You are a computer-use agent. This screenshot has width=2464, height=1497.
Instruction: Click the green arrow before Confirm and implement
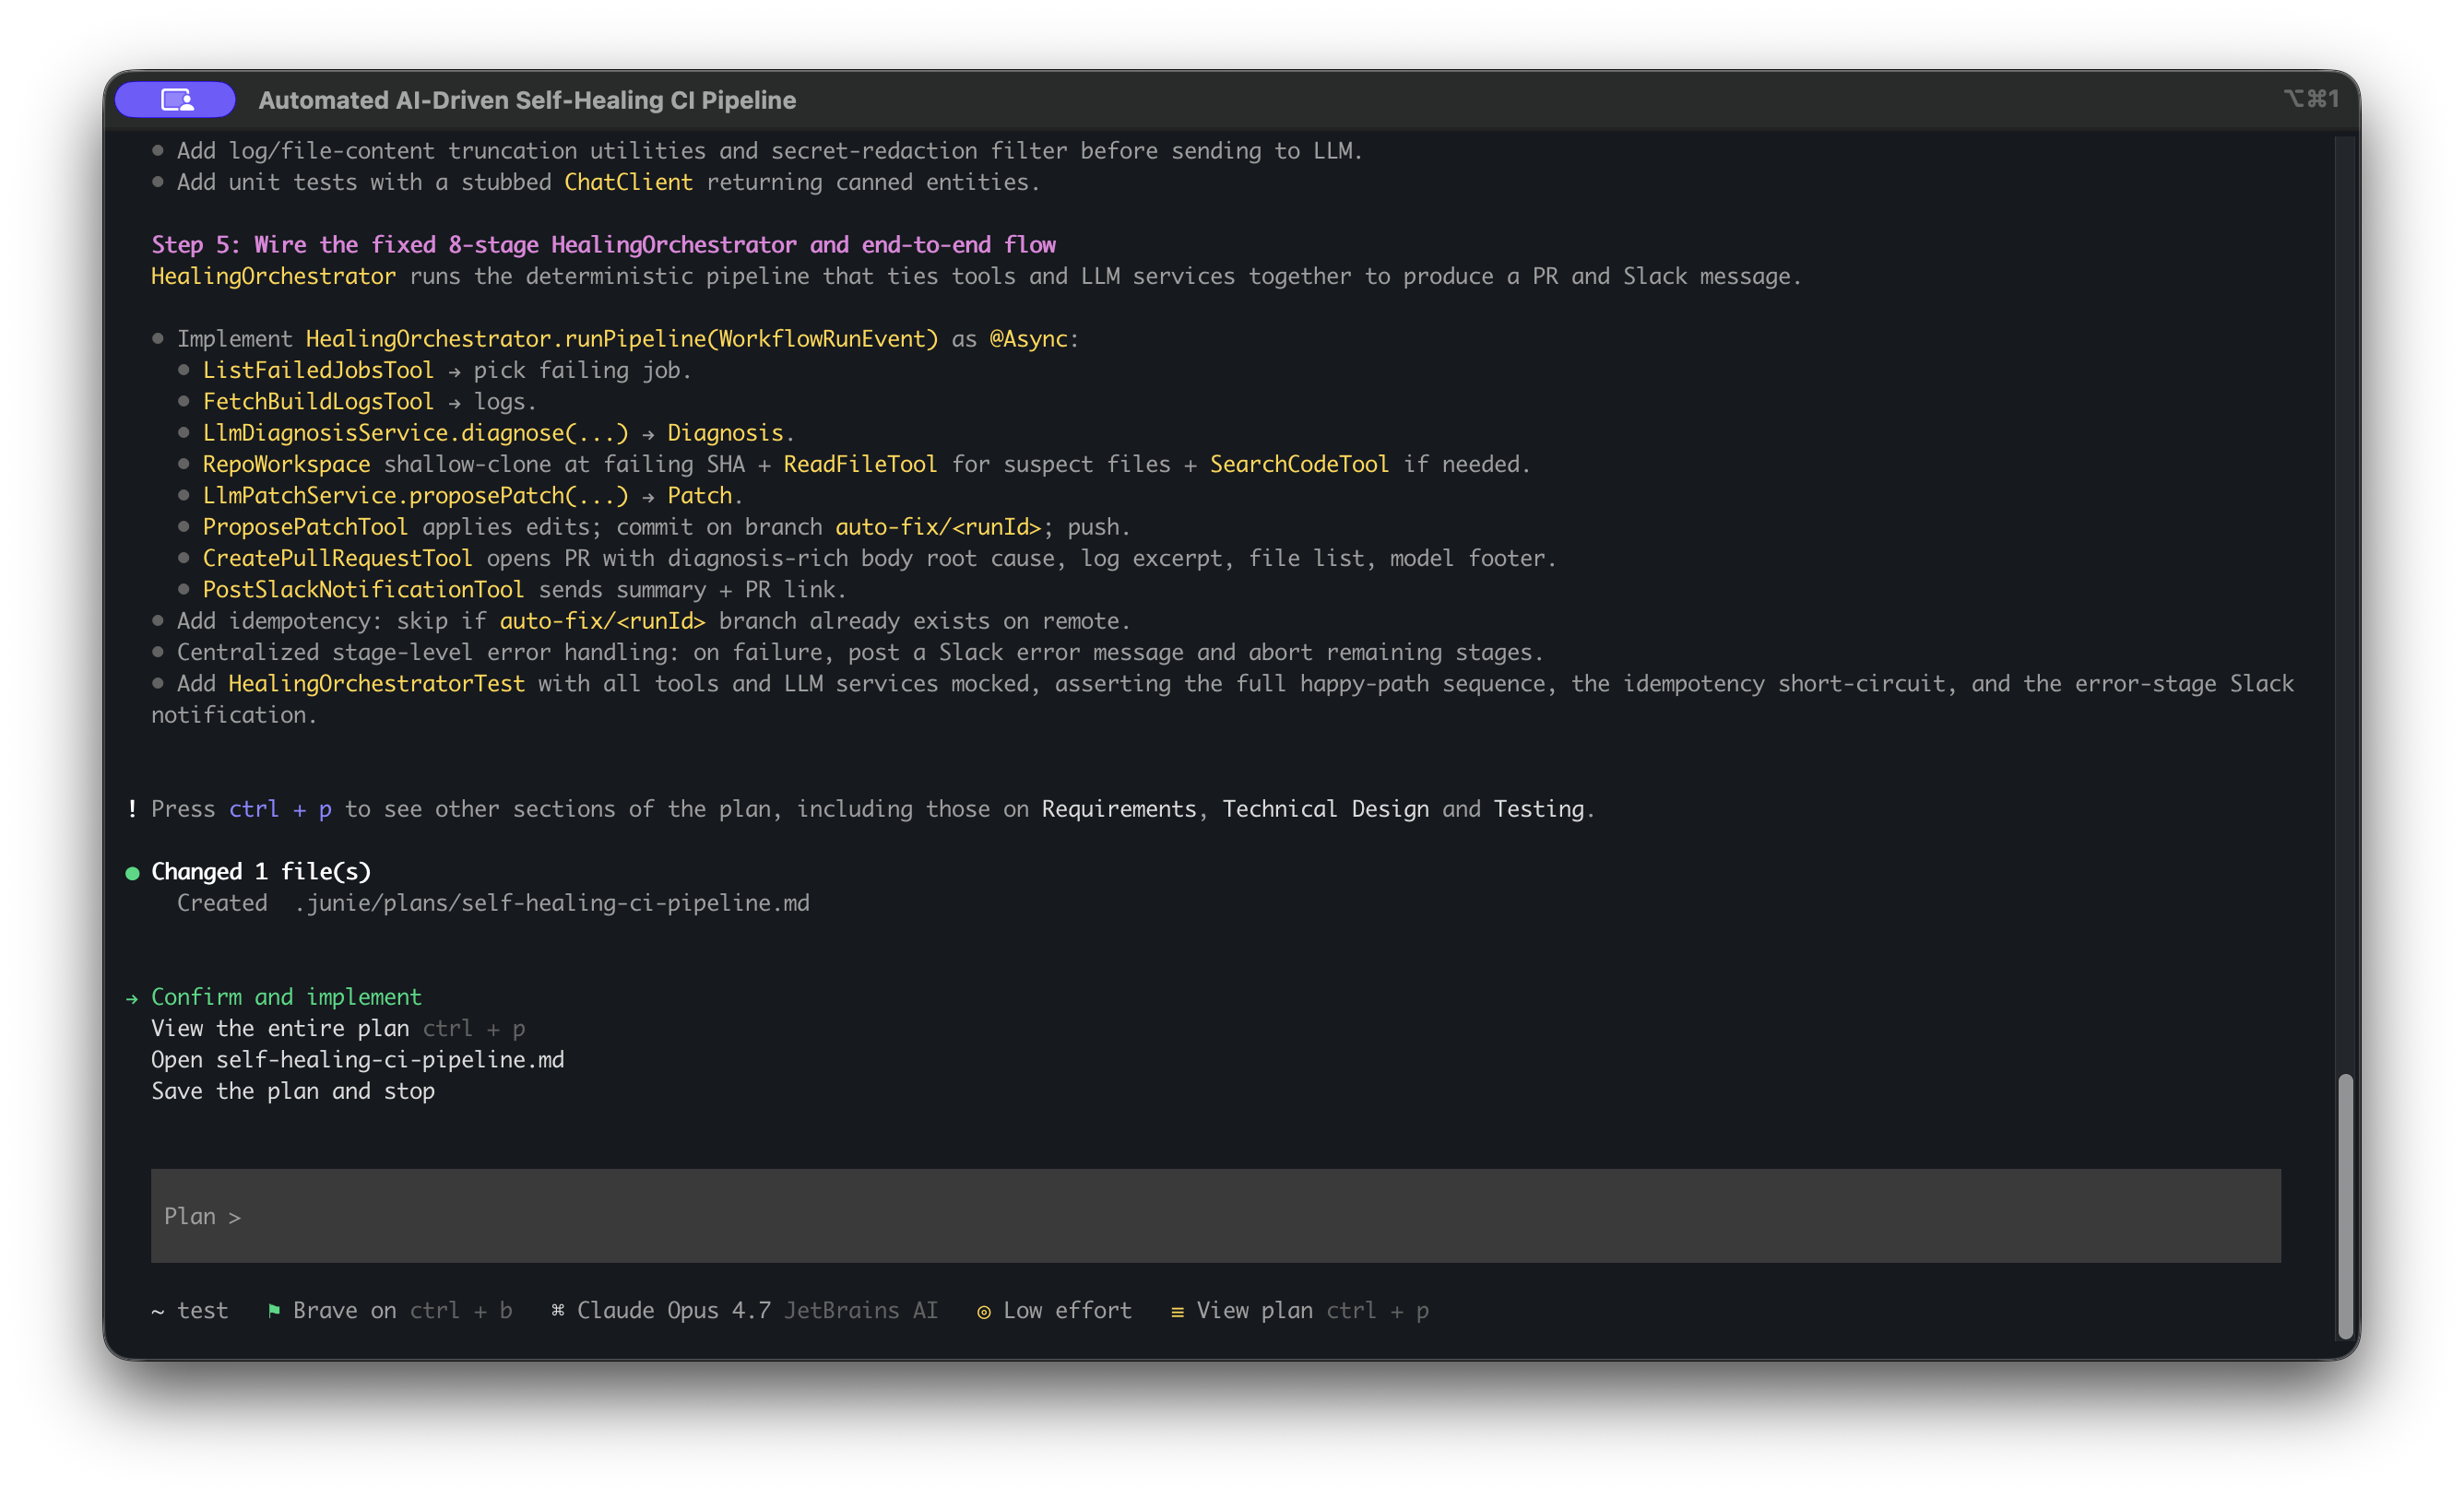132,998
